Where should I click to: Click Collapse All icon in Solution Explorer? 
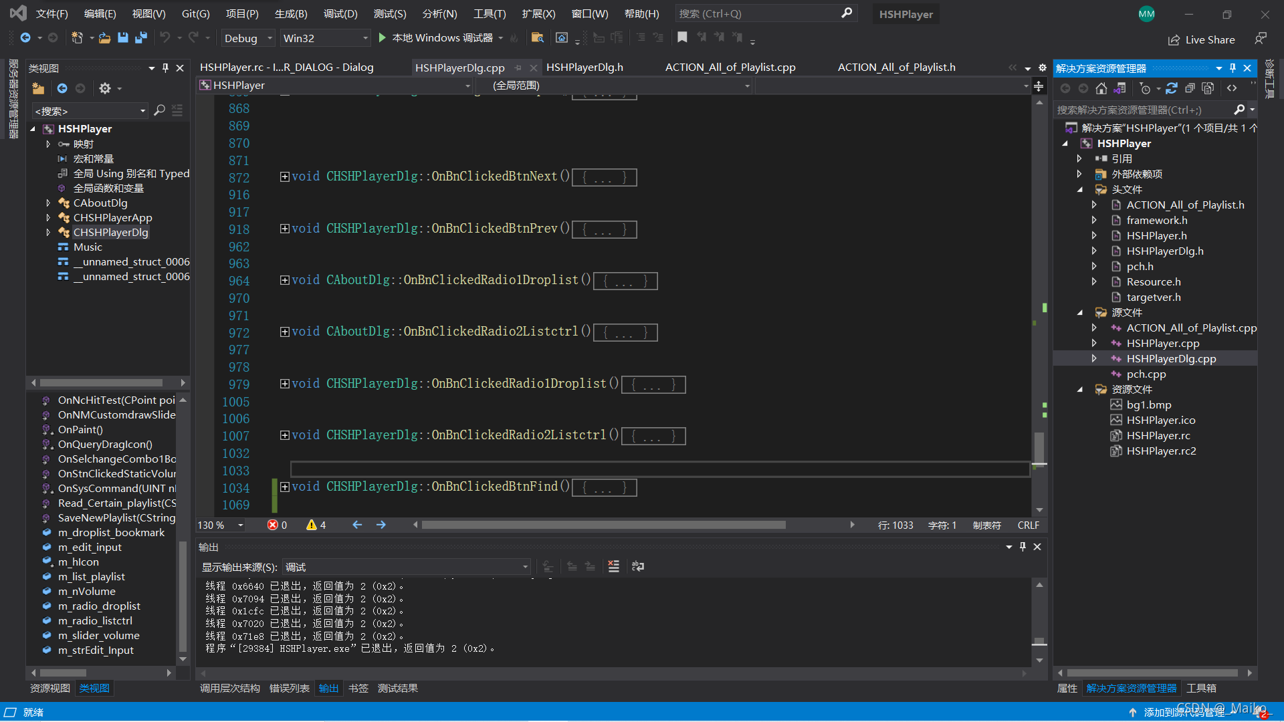coord(1190,88)
